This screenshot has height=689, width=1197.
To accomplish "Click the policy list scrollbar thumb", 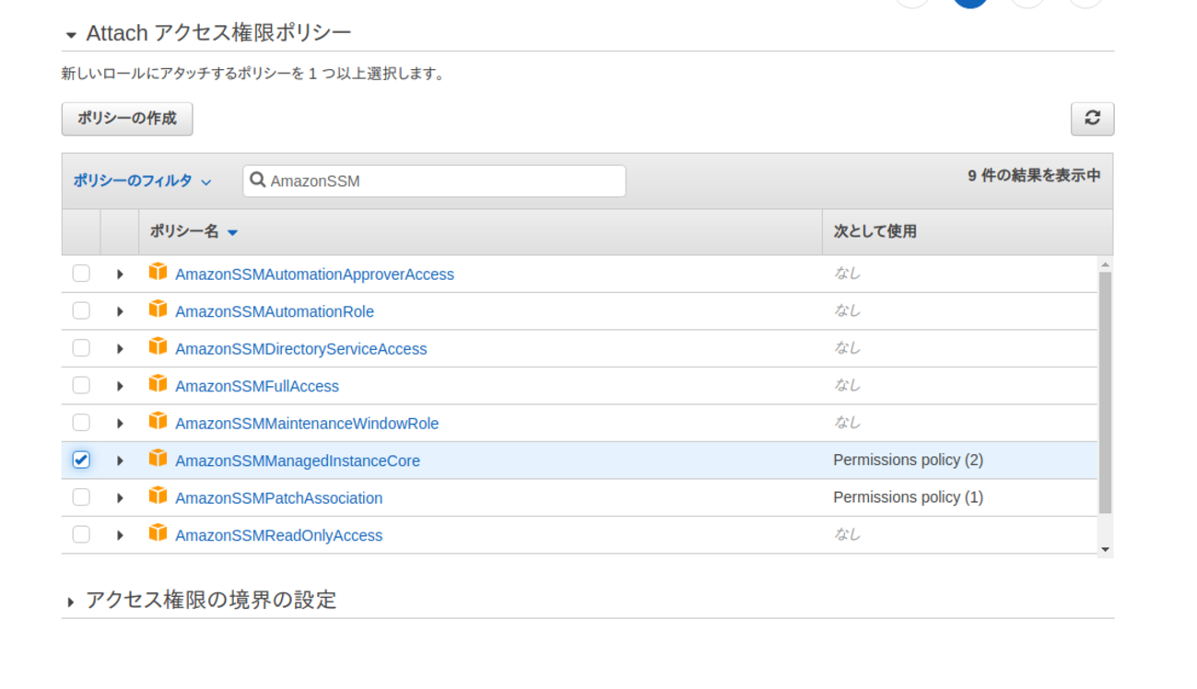I will coord(1105,392).
